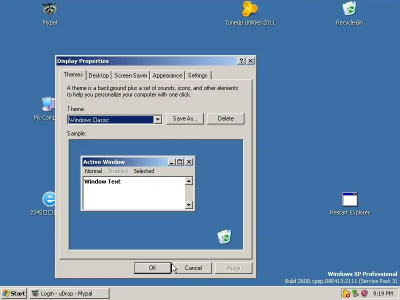
Task: Click the grayed Apply button
Action: 233,268
